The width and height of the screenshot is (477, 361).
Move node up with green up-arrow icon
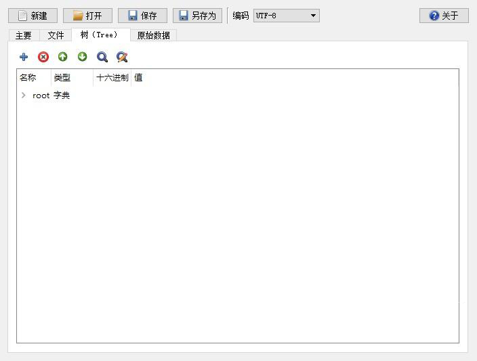tap(62, 57)
